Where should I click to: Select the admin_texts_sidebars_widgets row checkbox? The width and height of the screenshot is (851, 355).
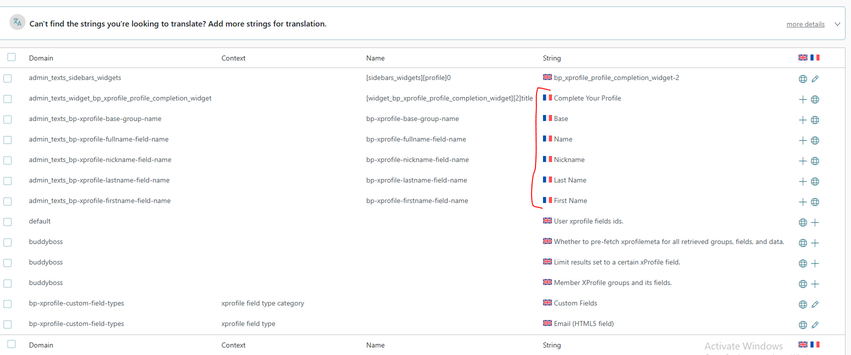[x=7, y=78]
